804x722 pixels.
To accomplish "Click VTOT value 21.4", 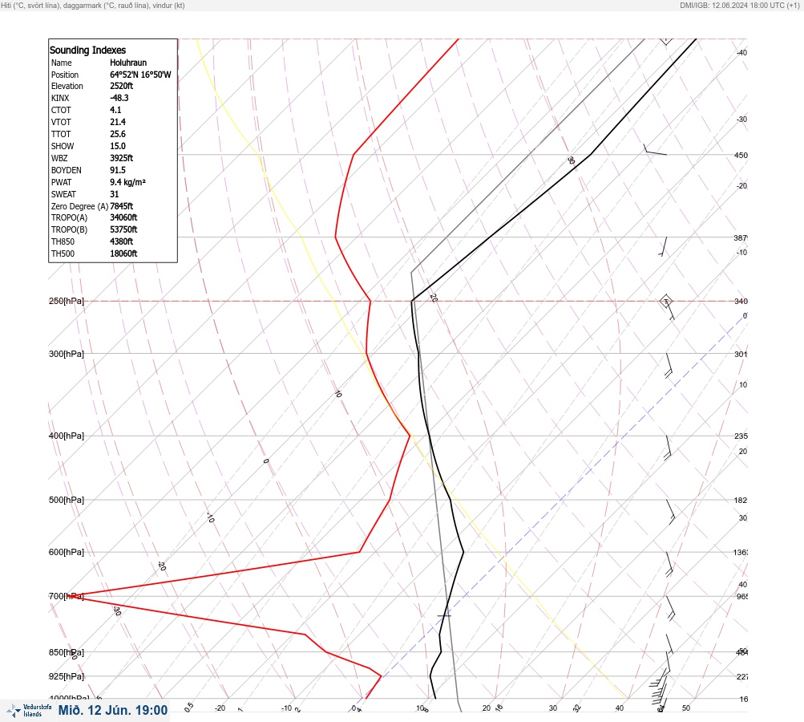I will click(117, 122).
